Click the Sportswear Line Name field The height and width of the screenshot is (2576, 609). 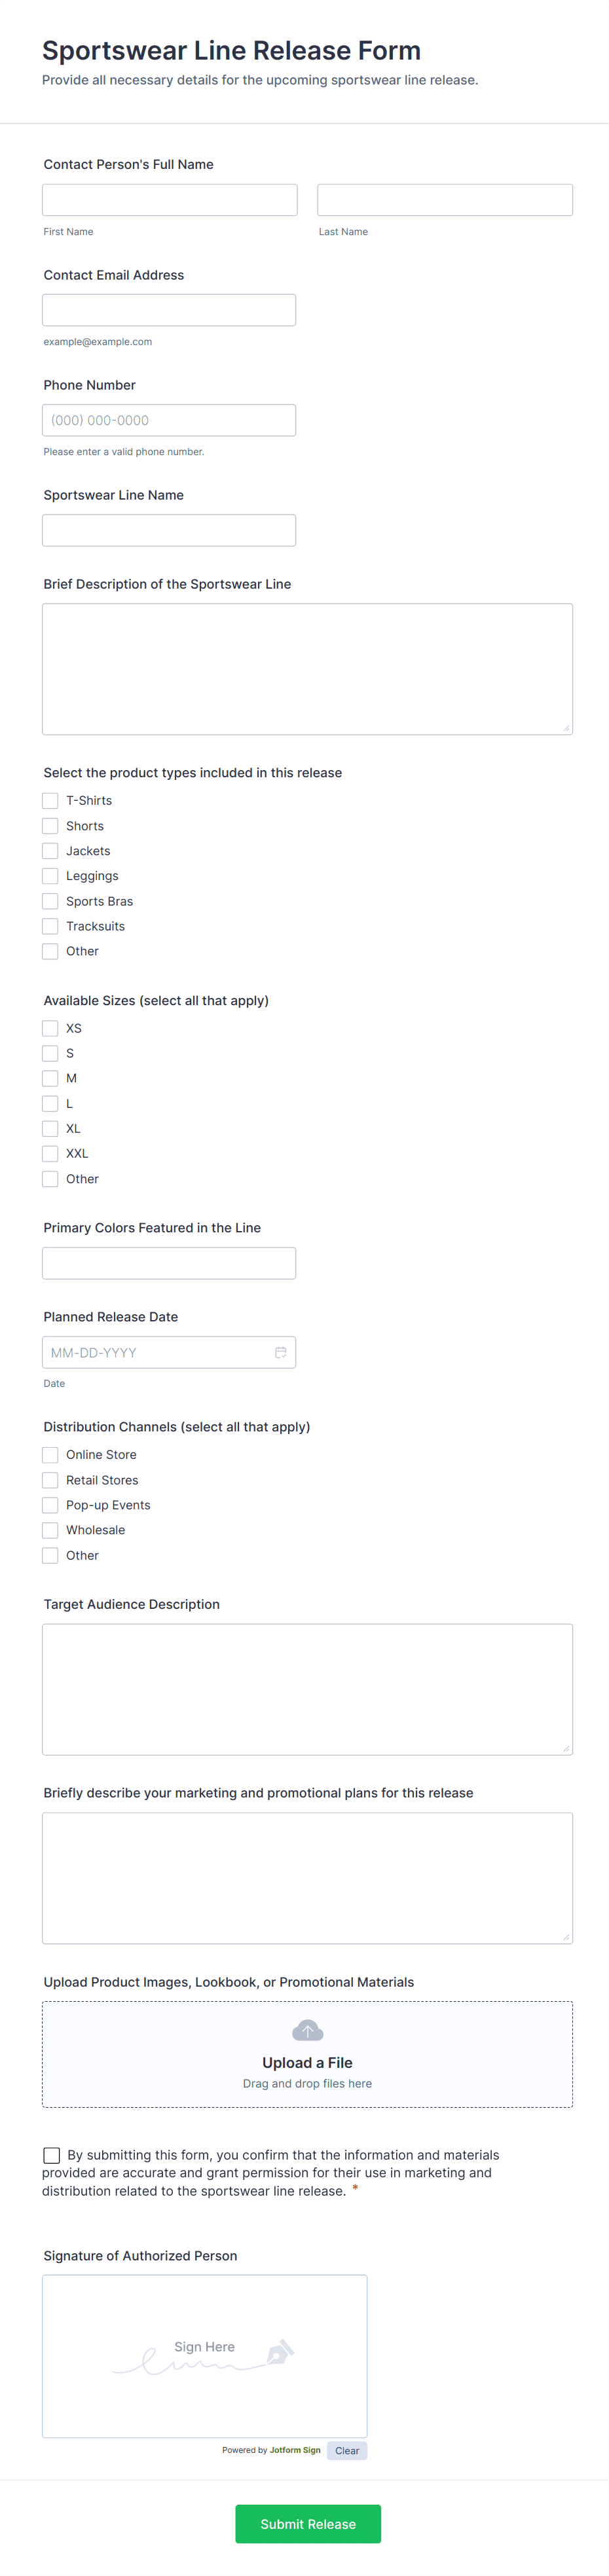click(x=169, y=530)
